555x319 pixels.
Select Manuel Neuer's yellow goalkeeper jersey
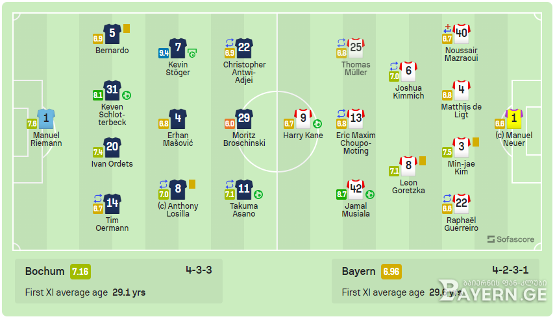pyautogui.click(x=514, y=119)
